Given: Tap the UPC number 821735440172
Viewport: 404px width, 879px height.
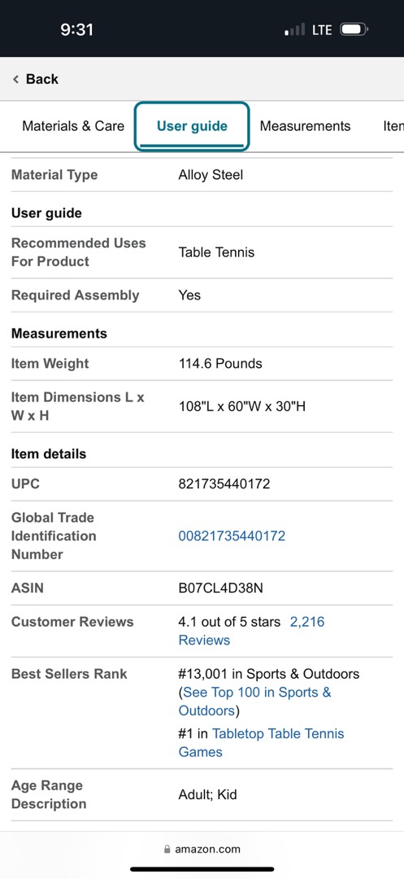Looking at the screenshot, I should click(x=224, y=483).
